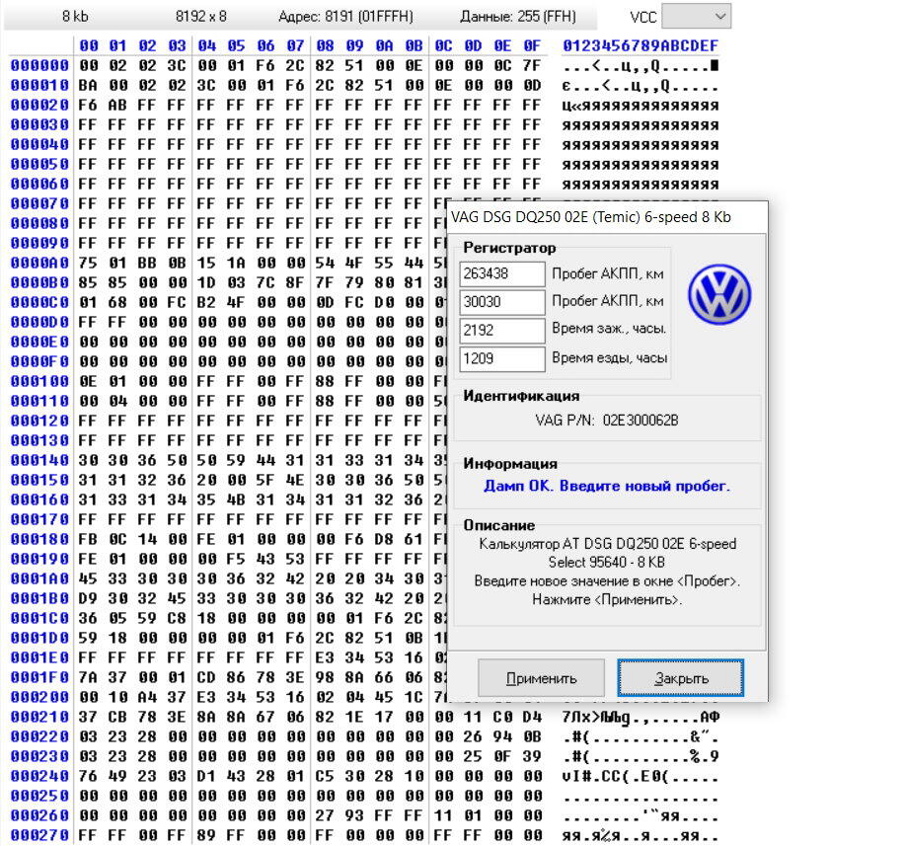This screenshot has height=846, width=905.
Task: Focus the Время езды field showing 1209
Action: (x=502, y=358)
